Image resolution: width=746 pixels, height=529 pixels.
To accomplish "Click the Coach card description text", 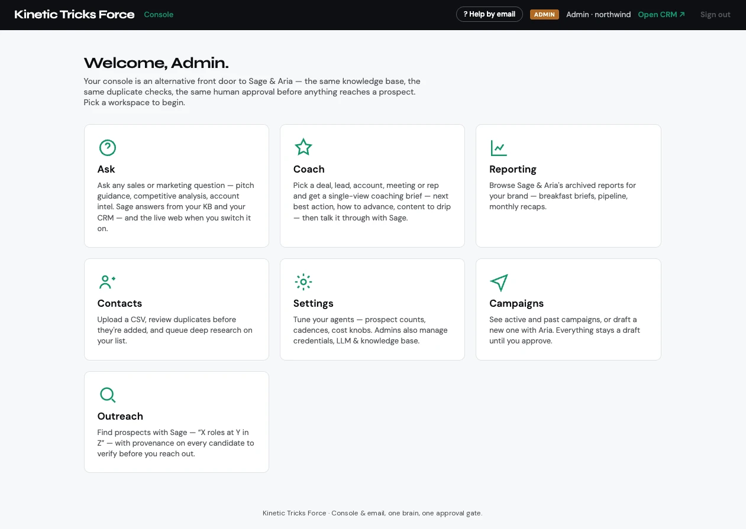I will [372, 202].
